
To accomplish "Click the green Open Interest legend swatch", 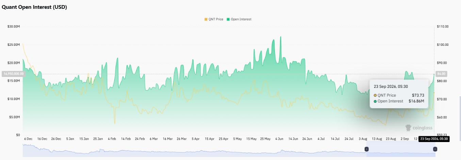I will point(228,19).
